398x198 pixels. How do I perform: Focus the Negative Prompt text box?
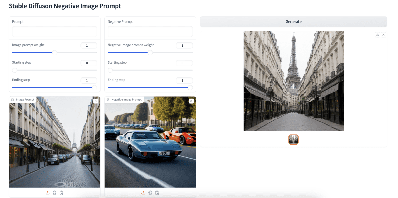(x=150, y=32)
